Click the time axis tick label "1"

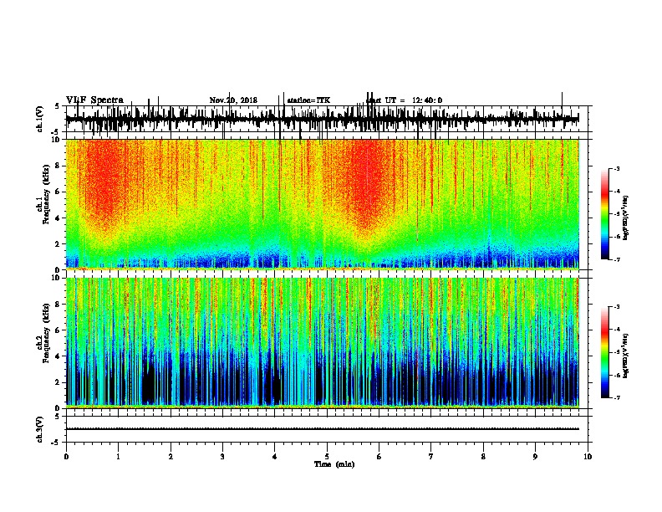click(x=118, y=456)
